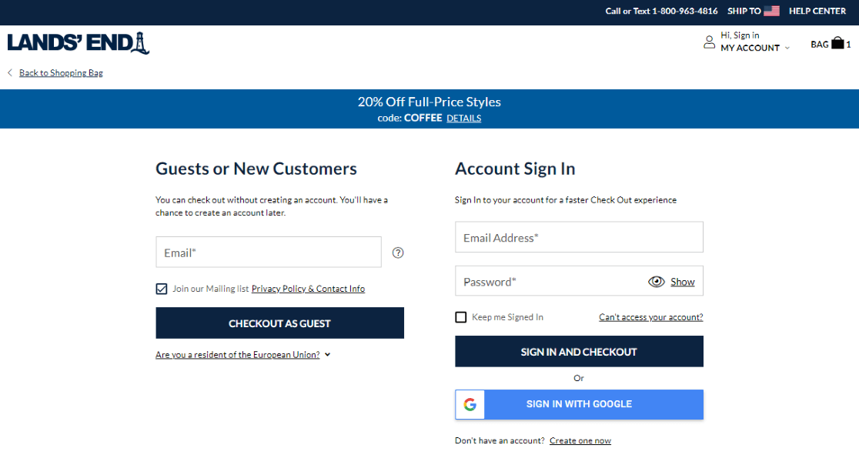Image resolution: width=859 pixels, height=465 pixels.
Task: Select the US flag next to SHIP TO
Action: click(x=772, y=11)
